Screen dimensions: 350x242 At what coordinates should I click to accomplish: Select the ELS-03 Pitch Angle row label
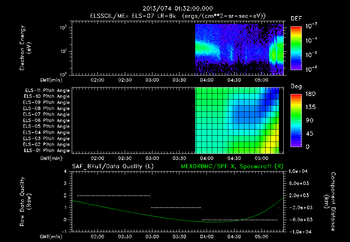[46, 138]
